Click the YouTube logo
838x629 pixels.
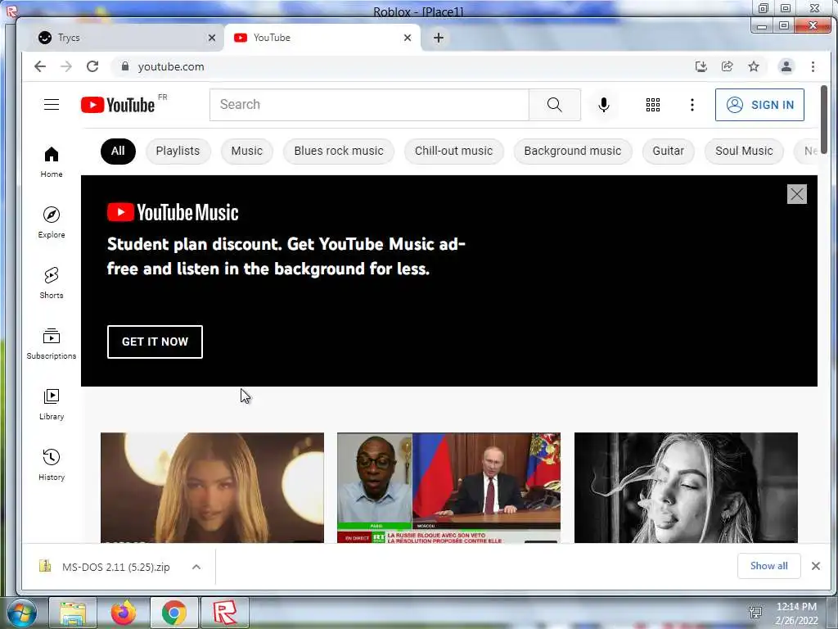click(x=118, y=105)
